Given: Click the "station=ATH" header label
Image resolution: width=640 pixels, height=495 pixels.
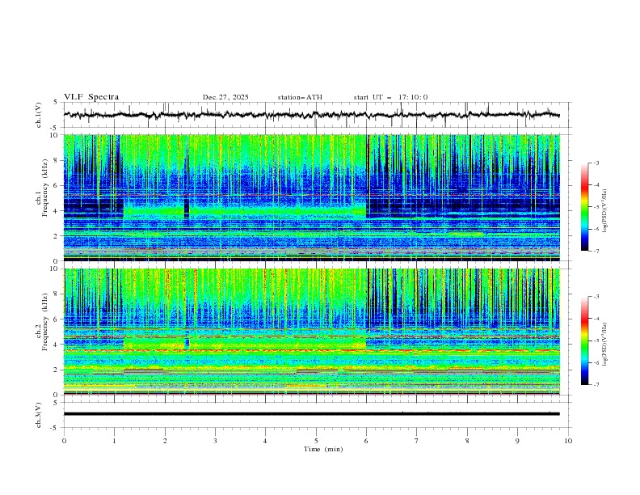Looking at the screenshot, I should point(300,97).
